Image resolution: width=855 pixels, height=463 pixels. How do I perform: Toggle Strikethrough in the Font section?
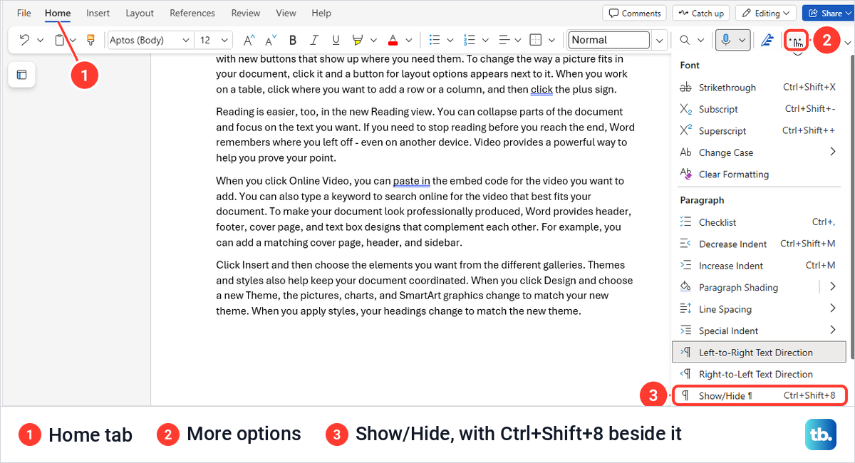pyautogui.click(x=759, y=88)
